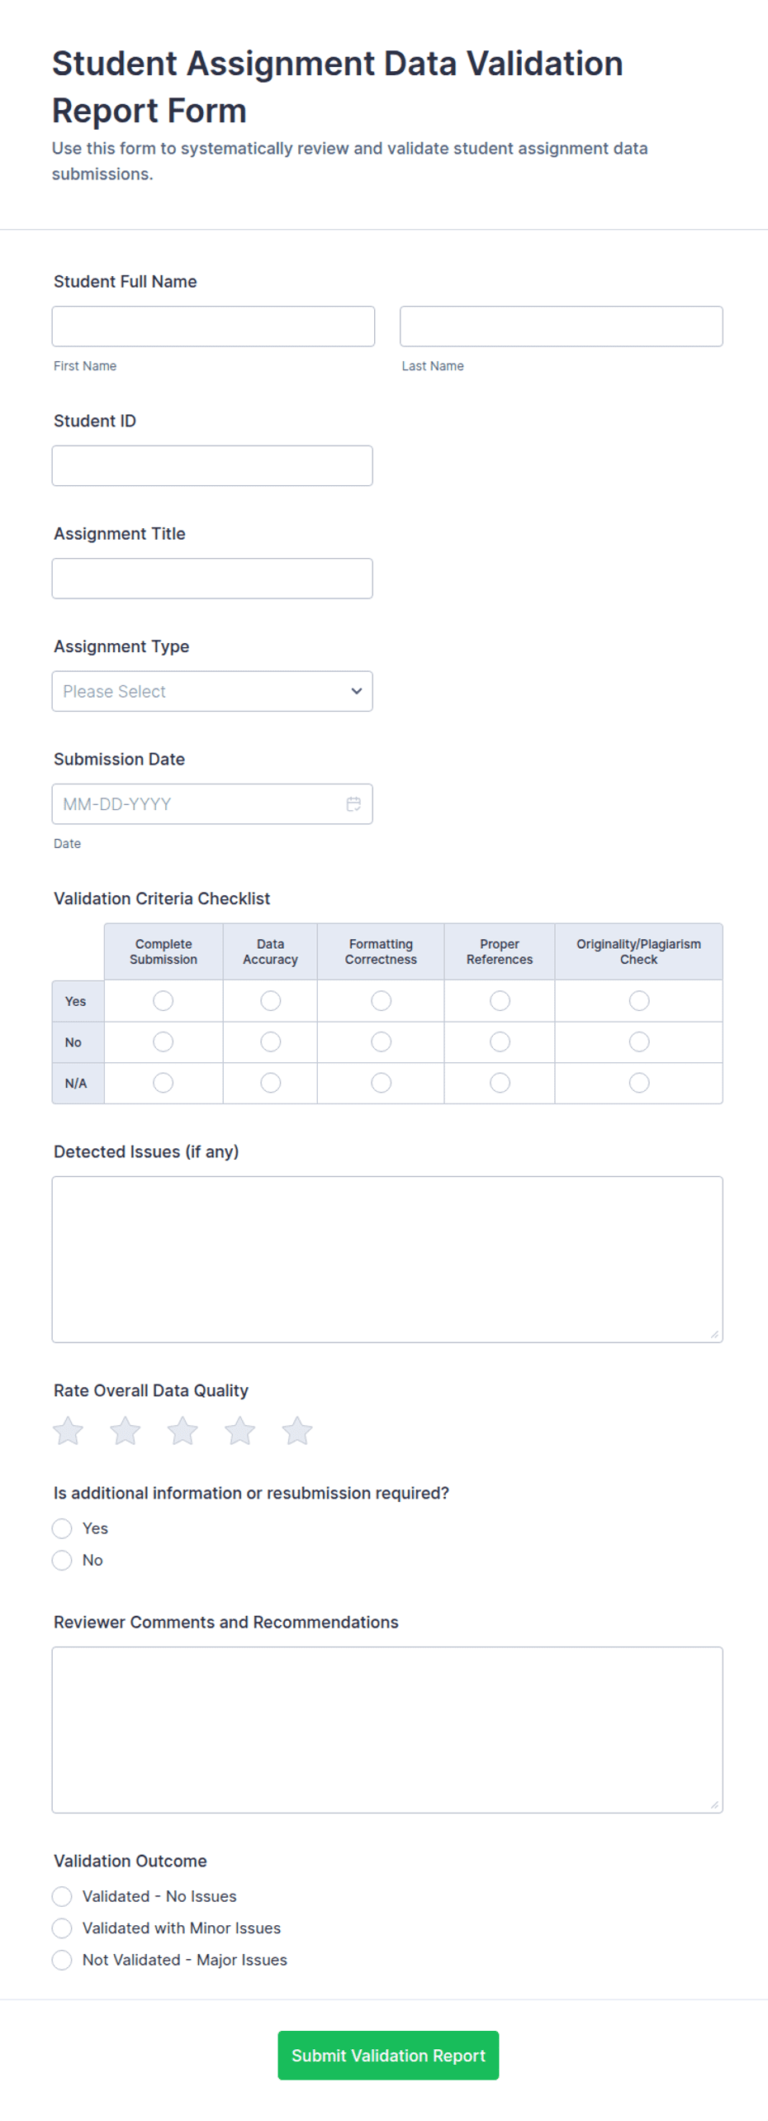This screenshot has height=2121, width=768.
Task: Expand the Assignment Type dropdown
Action: pyautogui.click(x=212, y=691)
